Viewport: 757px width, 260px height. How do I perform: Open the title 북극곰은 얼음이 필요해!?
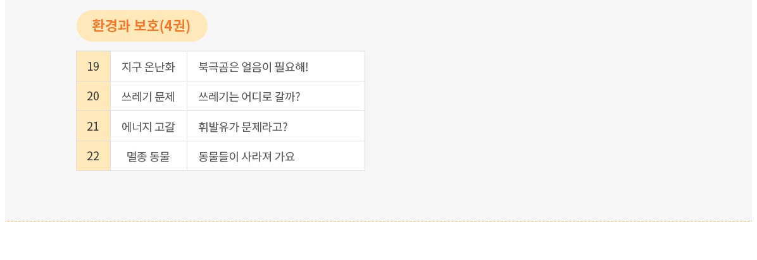[253, 66]
